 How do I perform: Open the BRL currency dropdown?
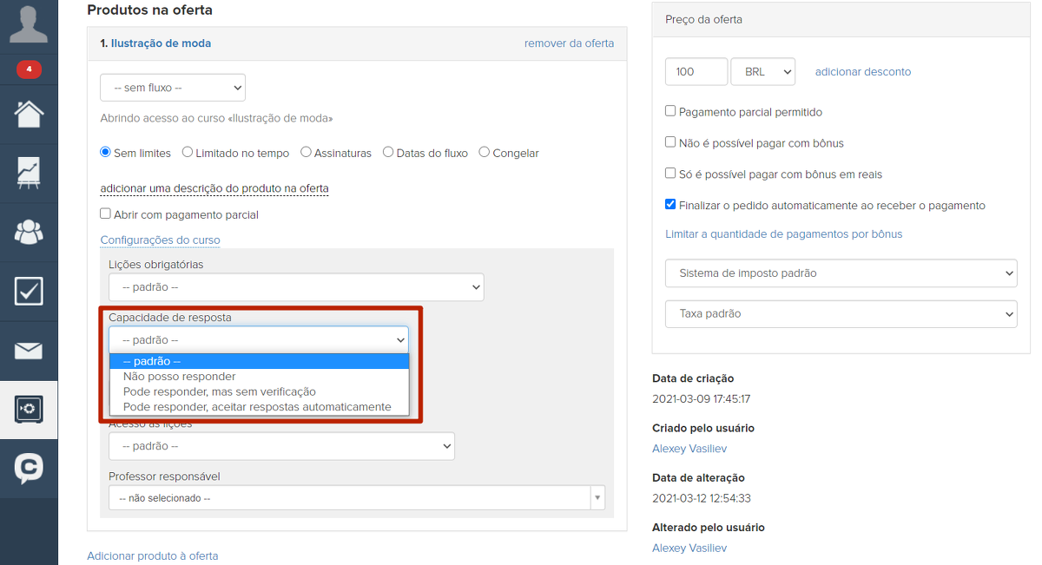[762, 72]
